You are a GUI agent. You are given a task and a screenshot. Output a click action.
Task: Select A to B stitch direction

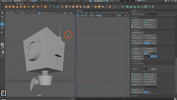(x=147, y=43)
